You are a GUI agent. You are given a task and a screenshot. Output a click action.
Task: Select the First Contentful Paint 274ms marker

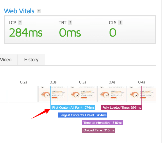click(x=73, y=108)
